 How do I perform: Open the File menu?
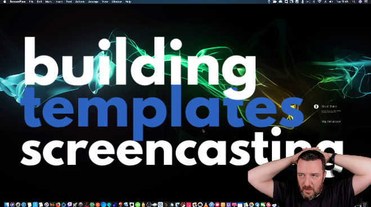pos(31,2)
